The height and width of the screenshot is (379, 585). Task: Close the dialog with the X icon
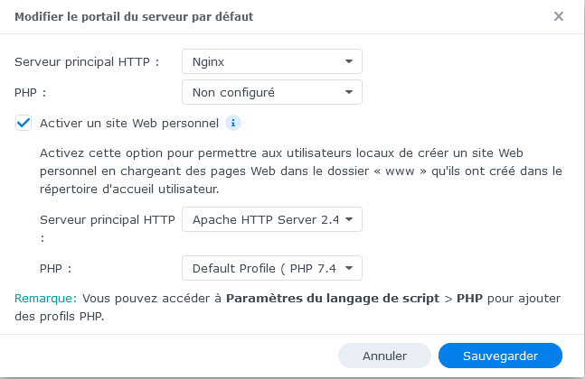(559, 16)
